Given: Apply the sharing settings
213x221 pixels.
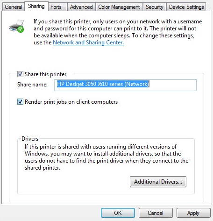Looking at the screenshot, I should pos(193,213).
